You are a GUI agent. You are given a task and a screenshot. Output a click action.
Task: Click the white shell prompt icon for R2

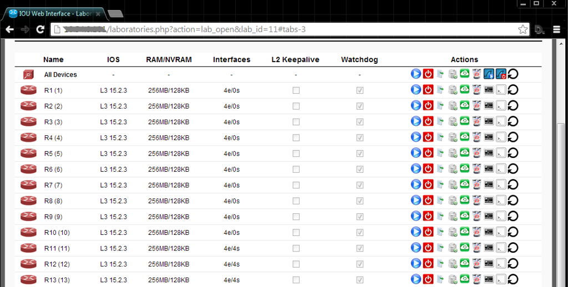[x=501, y=106]
